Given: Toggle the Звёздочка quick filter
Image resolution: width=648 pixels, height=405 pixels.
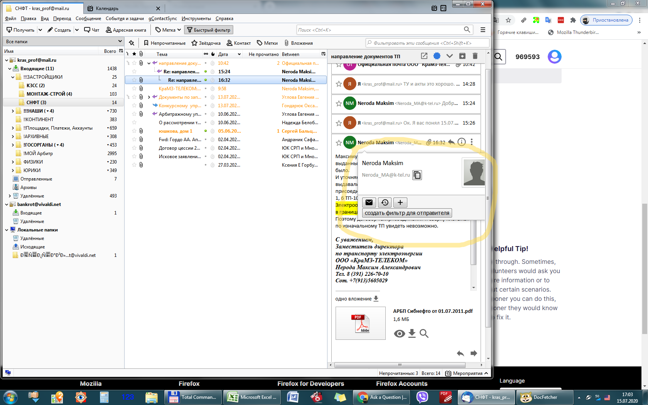Looking at the screenshot, I should point(206,43).
